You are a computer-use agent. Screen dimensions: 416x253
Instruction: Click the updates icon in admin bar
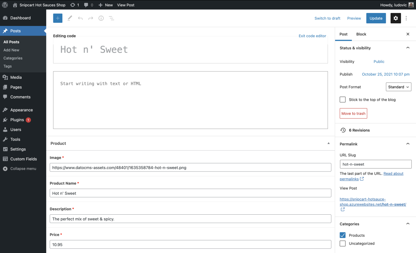pyautogui.click(x=74, y=5)
